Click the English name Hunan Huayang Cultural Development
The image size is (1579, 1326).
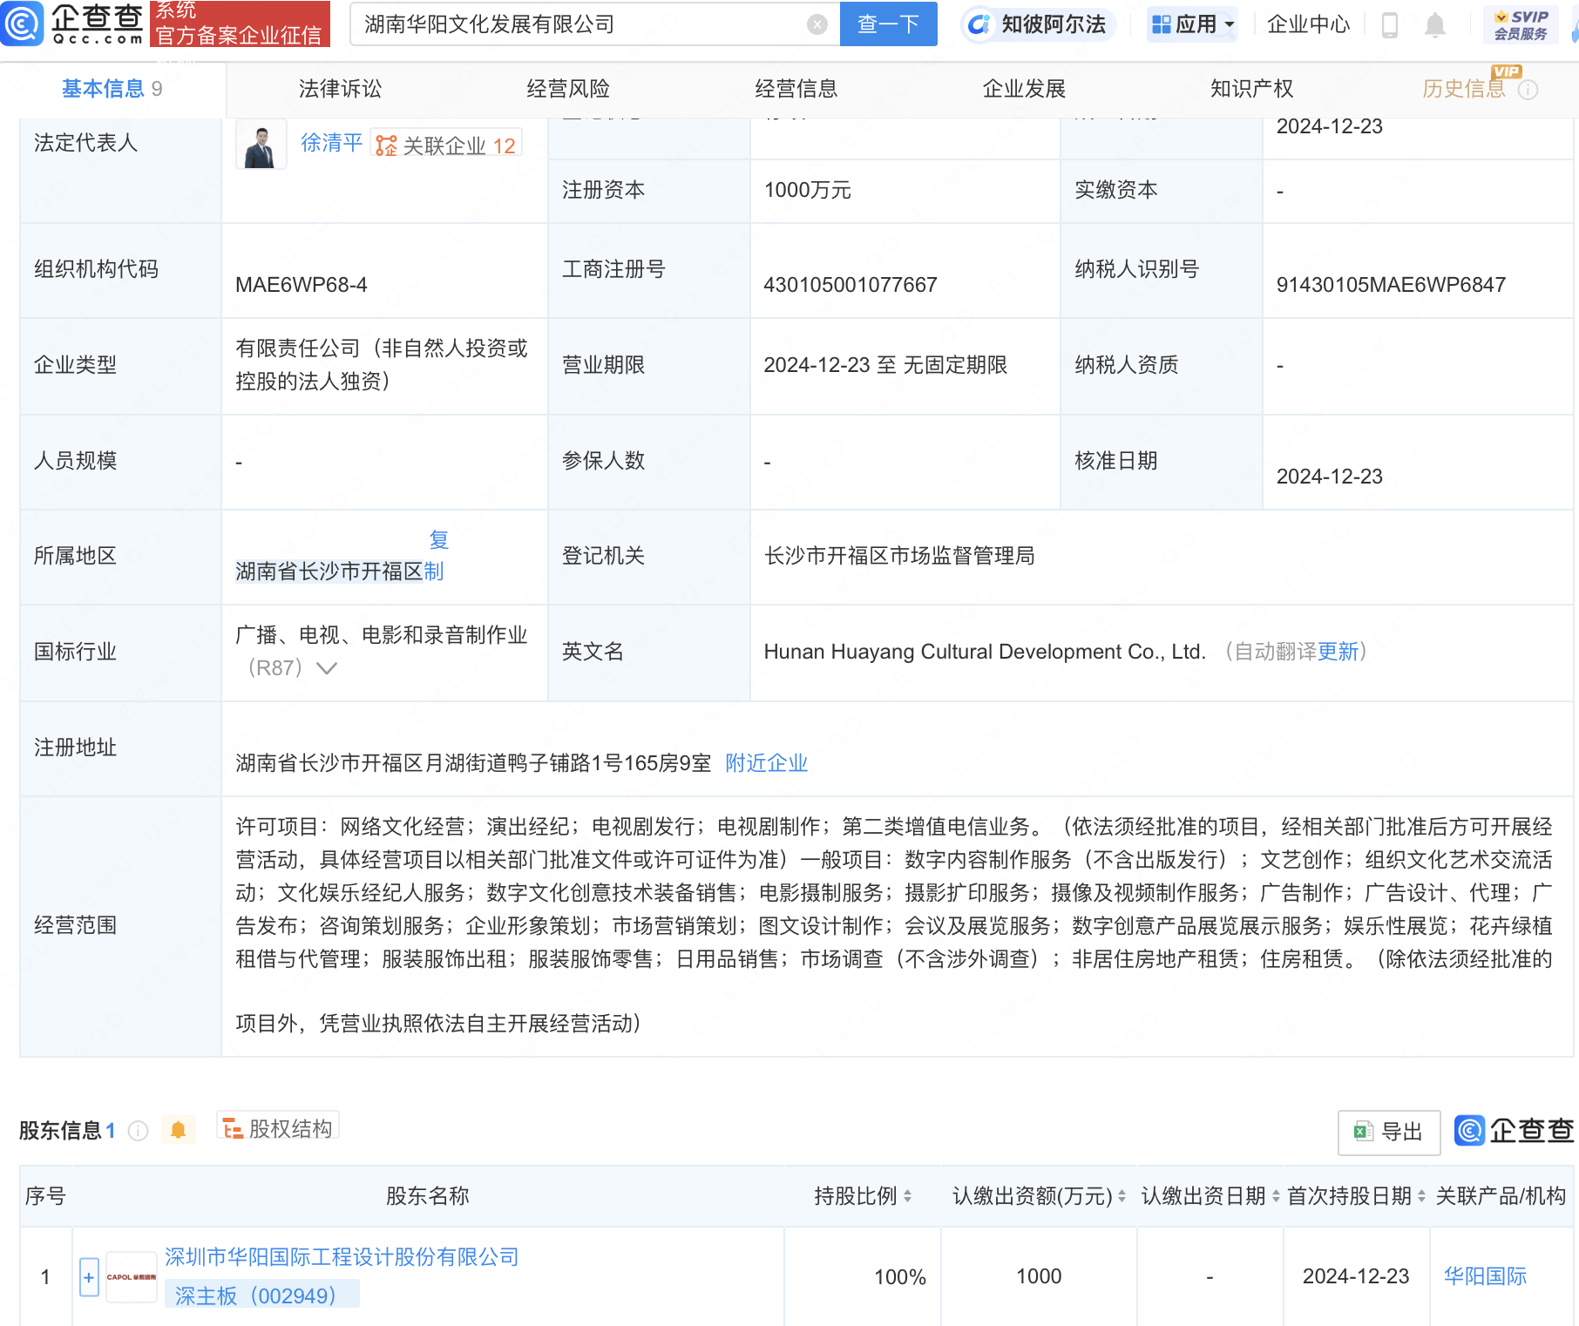click(x=985, y=652)
